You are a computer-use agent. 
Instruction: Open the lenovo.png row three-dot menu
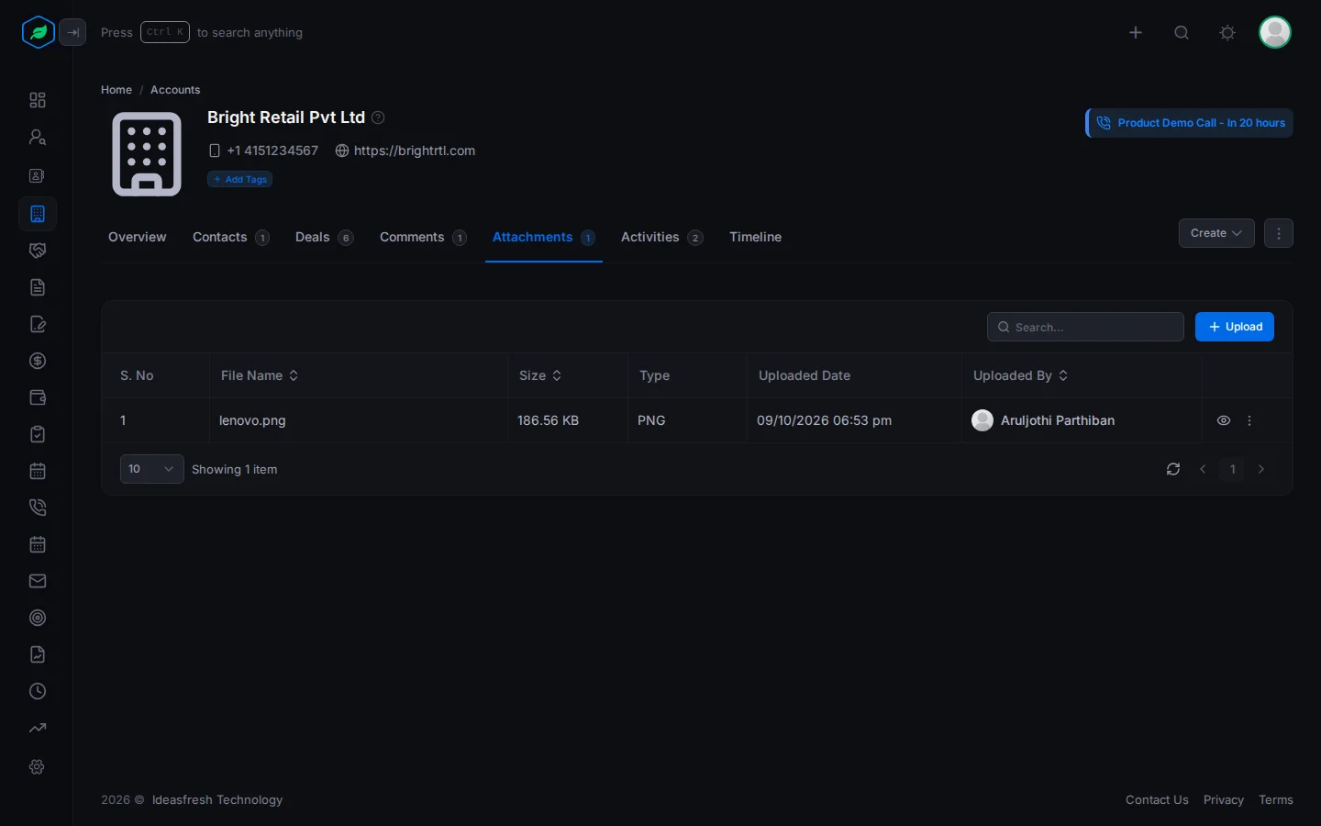(x=1249, y=420)
